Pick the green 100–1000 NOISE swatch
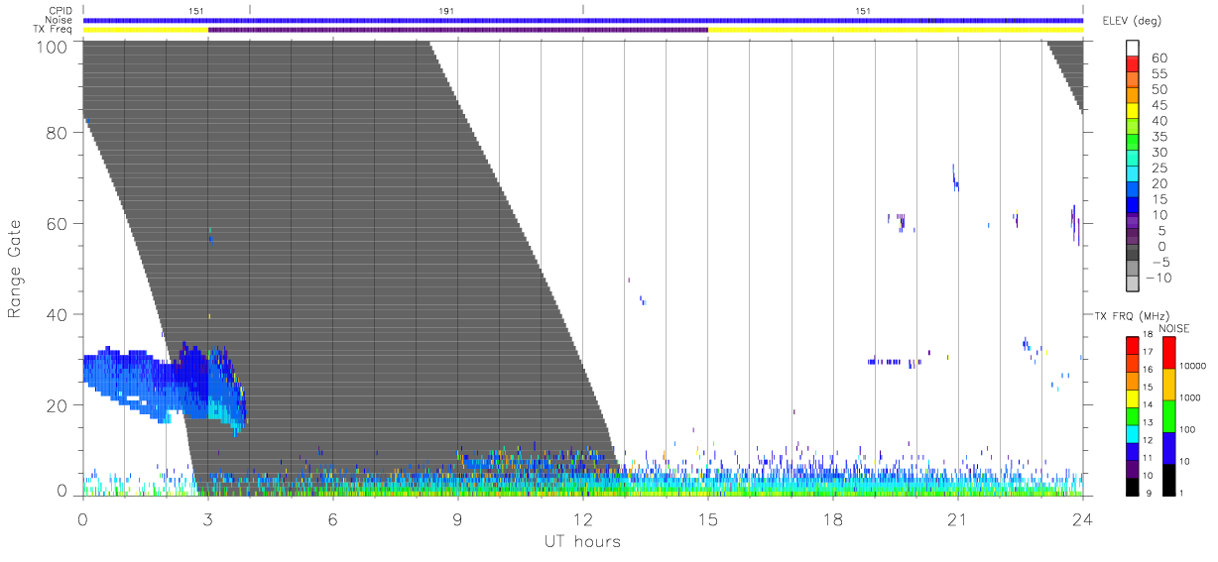 pyautogui.click(x=1169, y=415)
